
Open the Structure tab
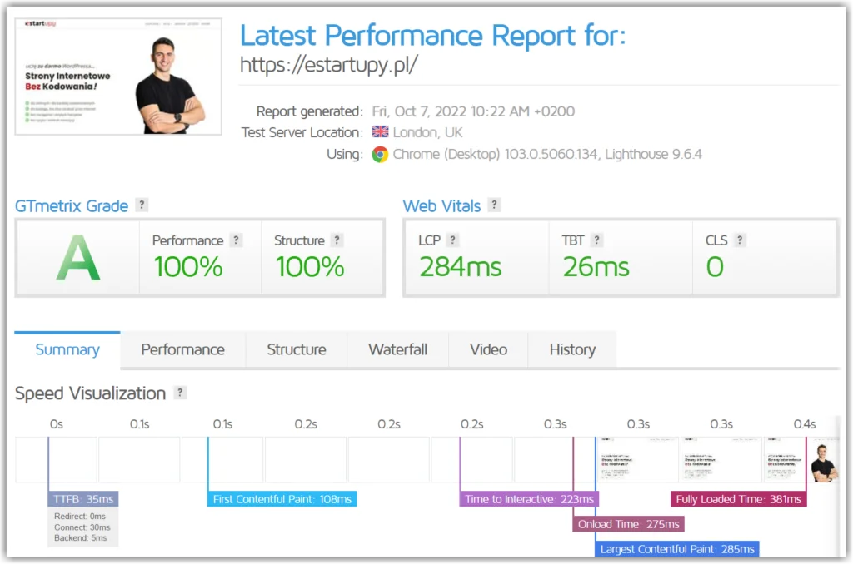click(x=296, y=349)
